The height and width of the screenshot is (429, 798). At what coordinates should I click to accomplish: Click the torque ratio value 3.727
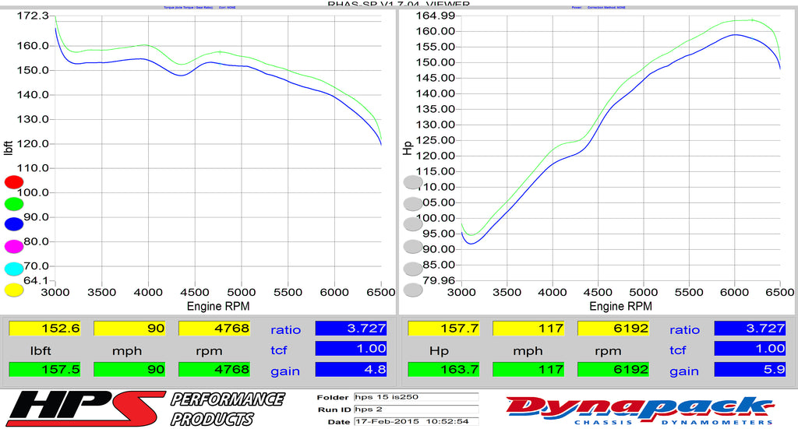pyautogui.click(x=351, y=329)
